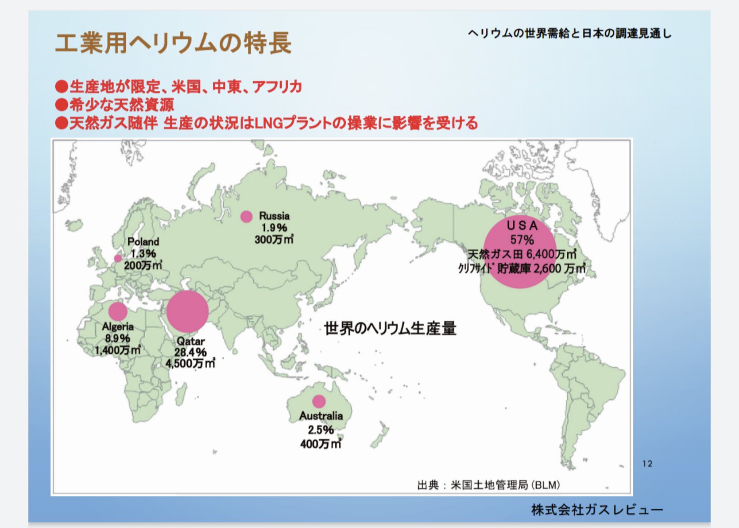Click the slide title 工業用ヘリウムの特長
This screenshot has width=739, height=528.
(x=174, y=43)
